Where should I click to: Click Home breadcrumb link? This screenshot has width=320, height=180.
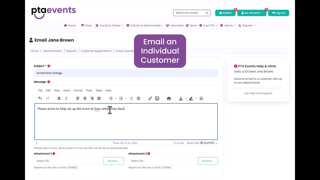34,51
